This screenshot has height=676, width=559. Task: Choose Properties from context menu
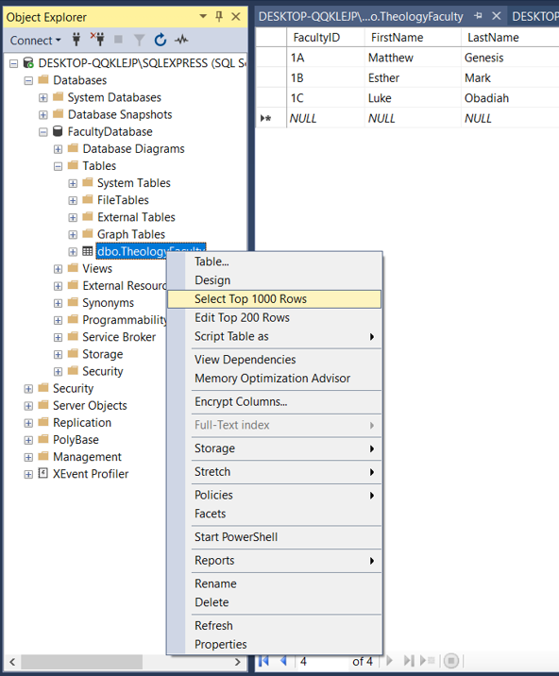tap(275, 645)
